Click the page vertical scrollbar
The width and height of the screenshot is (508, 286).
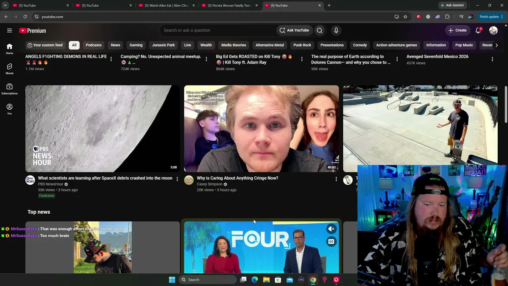point(506,104)
